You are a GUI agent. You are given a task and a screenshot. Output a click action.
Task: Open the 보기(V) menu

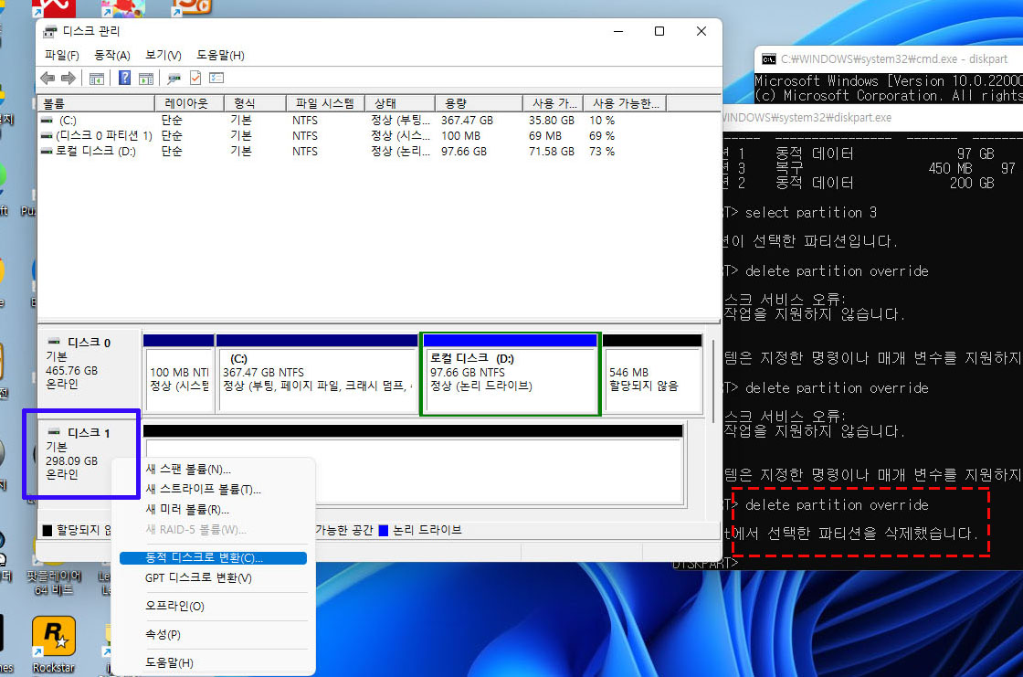(163, 55)
